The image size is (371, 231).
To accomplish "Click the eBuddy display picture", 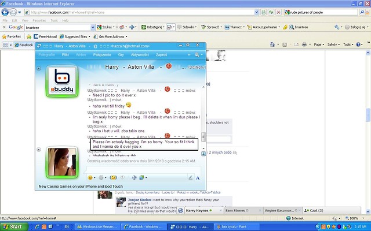I will click(62, 81).
